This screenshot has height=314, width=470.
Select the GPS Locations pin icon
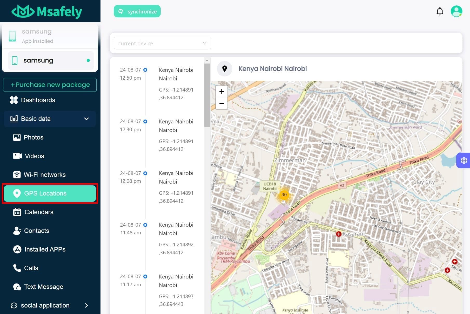pyautogui.click(x=17, y=193)
